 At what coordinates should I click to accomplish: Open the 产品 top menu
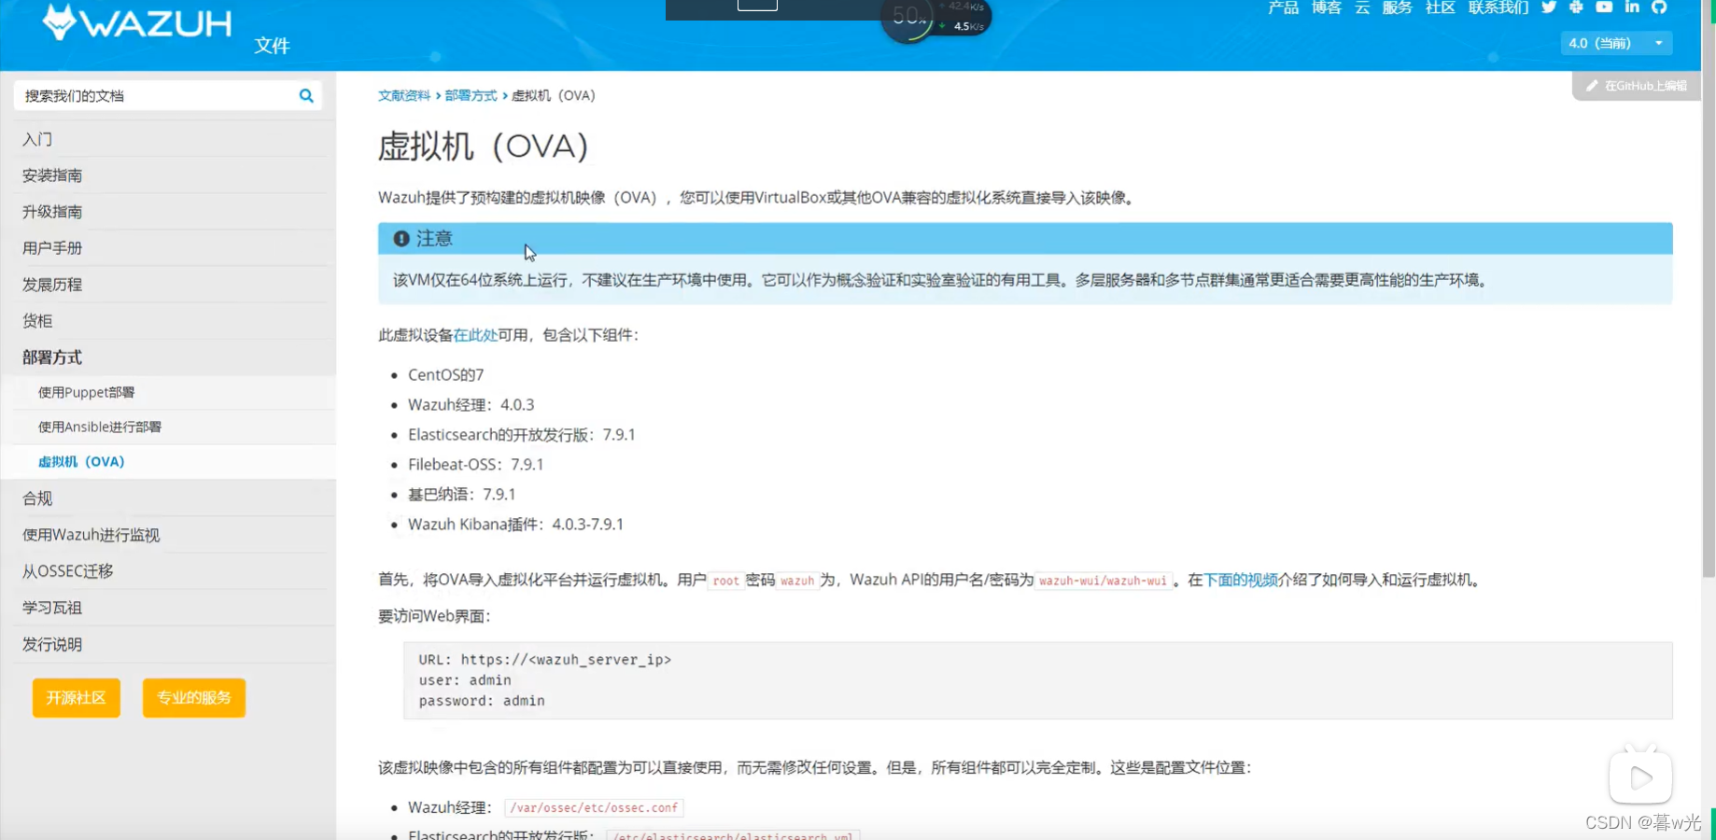point(1283,7)
